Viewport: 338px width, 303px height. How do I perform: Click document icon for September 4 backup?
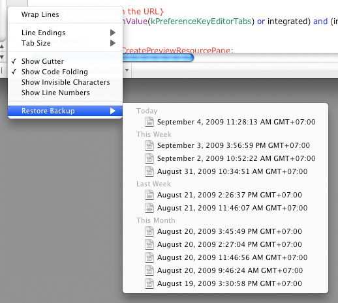coord(149,122)
